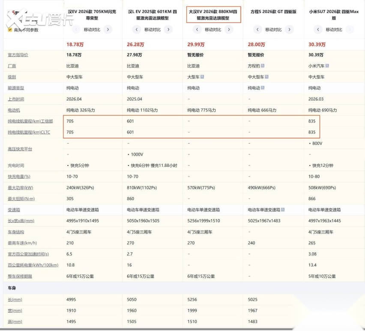Open 最高车速(km/h) parameter link
Screen dimensions: 365x331
point(22,243)
